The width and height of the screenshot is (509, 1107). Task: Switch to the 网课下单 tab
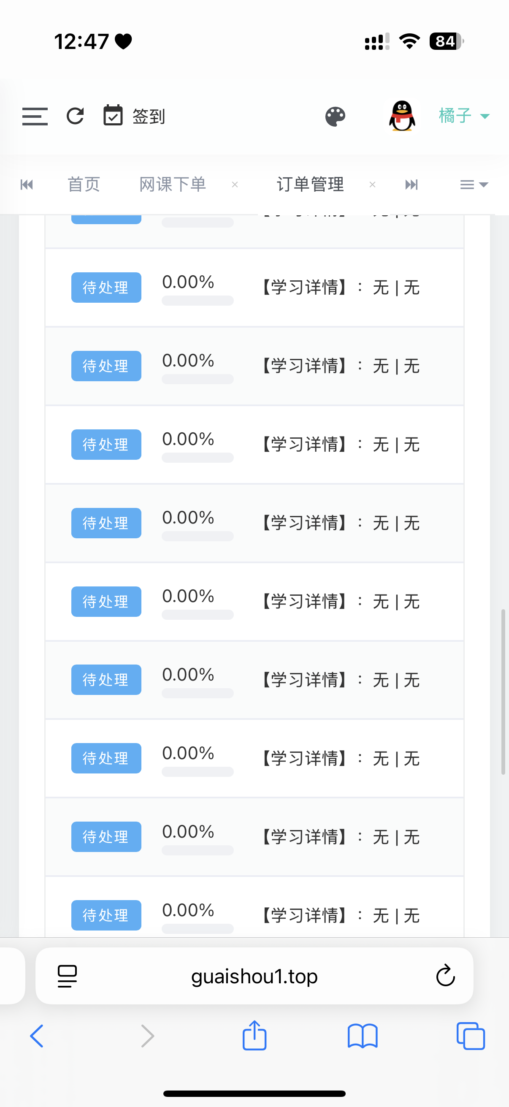(173, 184)
